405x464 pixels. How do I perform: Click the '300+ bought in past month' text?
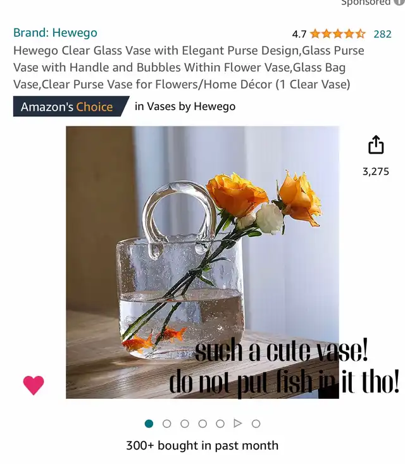click(202, 446)
